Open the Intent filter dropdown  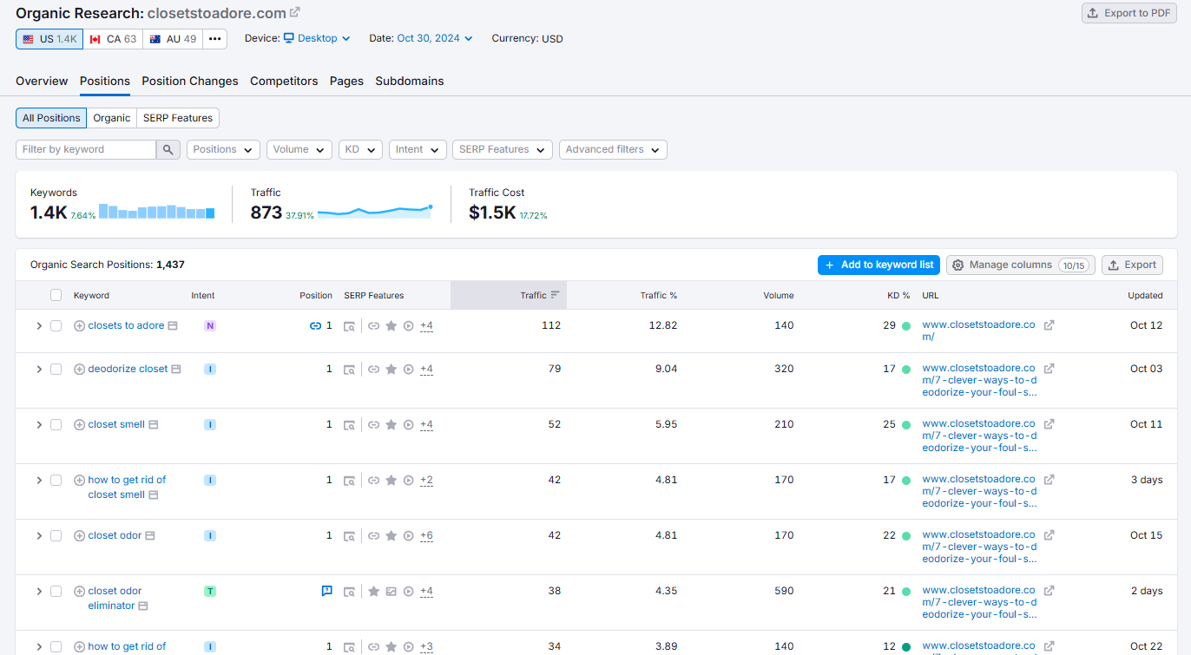click(418, 149)
